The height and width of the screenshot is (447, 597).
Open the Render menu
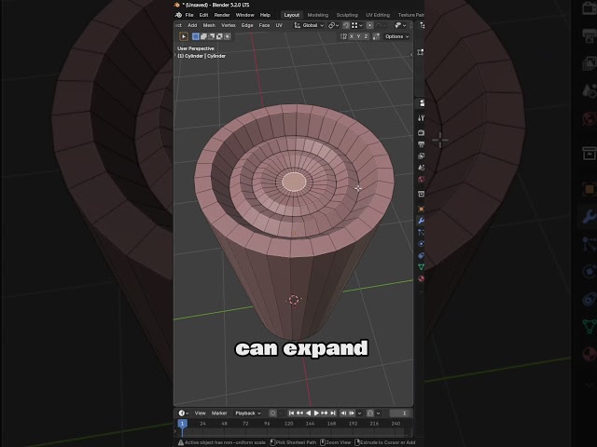click(222, 15)
